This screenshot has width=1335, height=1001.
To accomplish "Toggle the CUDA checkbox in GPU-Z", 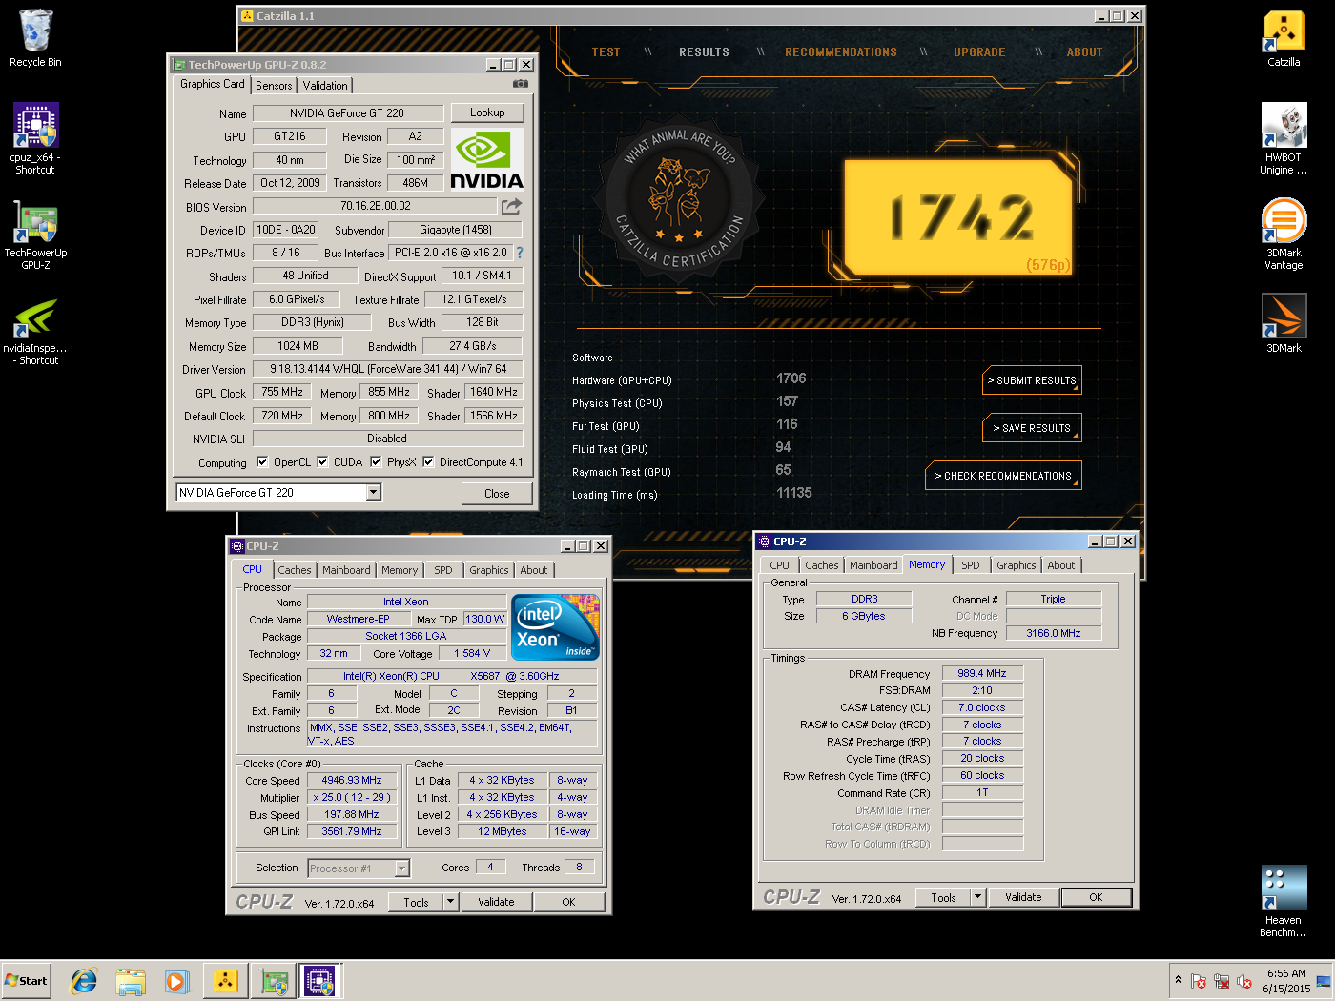I will [x=322, y=461].
